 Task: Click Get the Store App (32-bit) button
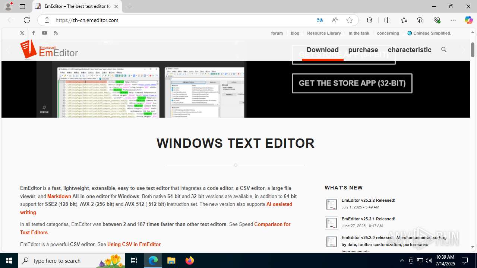352,83
